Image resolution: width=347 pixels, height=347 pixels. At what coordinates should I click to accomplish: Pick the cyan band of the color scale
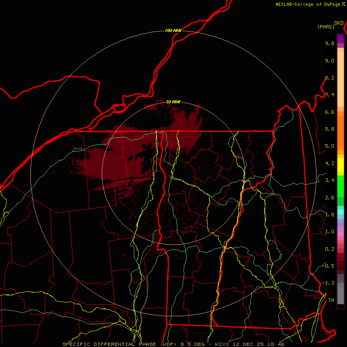tap(340, 212)
